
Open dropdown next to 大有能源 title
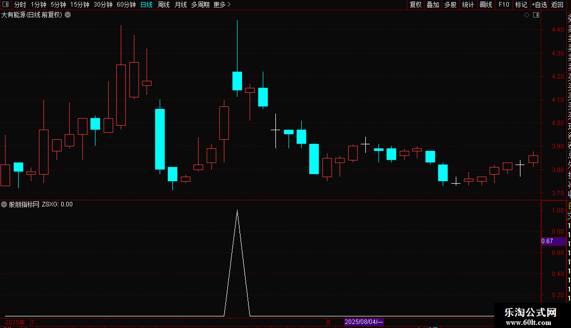pos(68,15)
